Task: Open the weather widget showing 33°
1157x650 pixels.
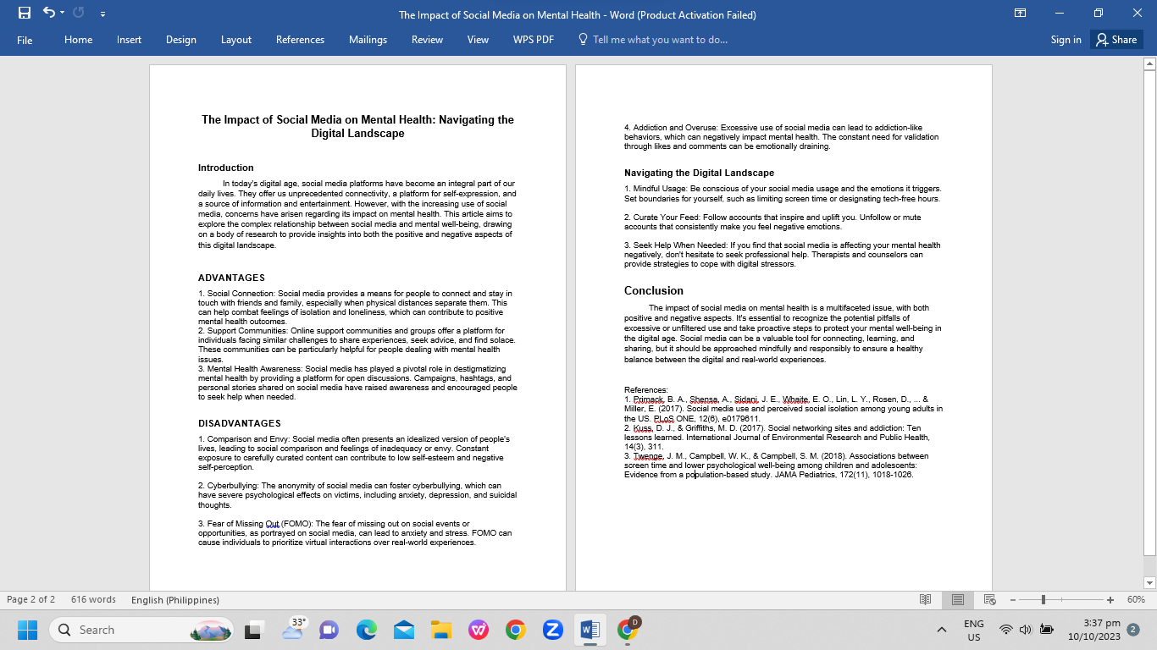Action: pyautogui.click(x=292, y=630)
